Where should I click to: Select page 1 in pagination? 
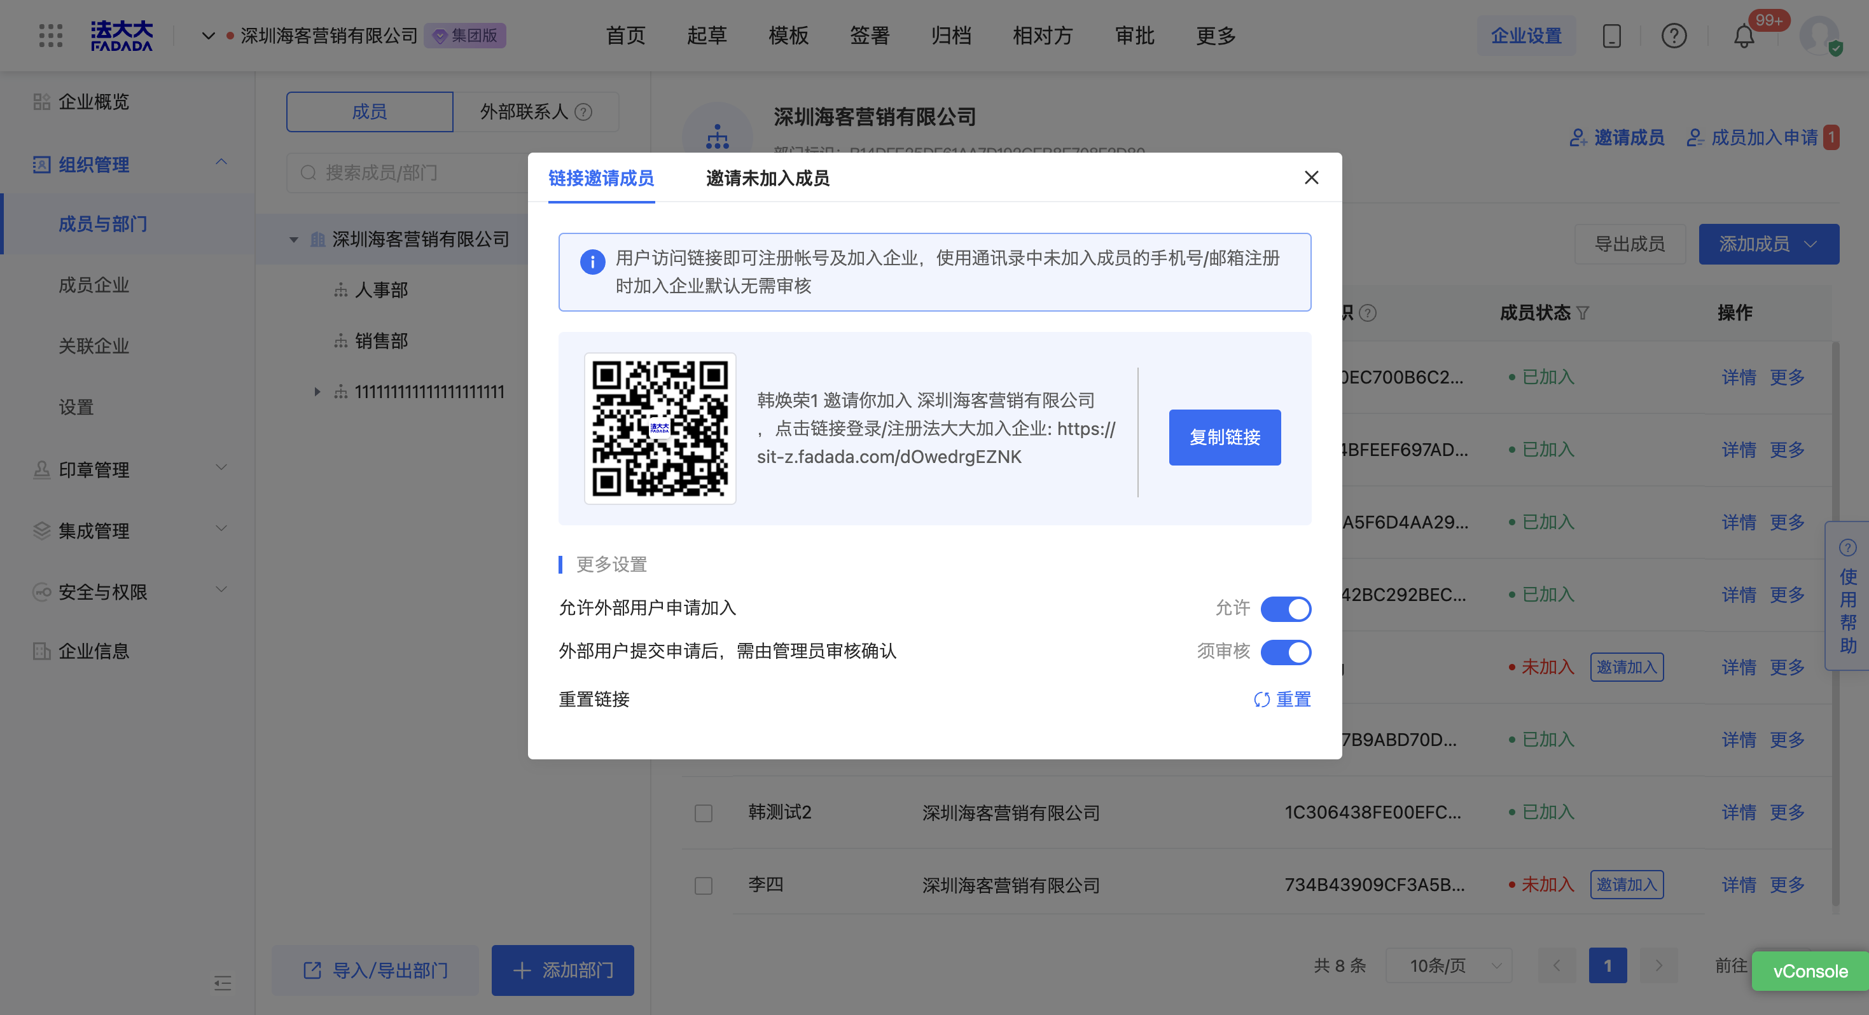point(1608,965)
